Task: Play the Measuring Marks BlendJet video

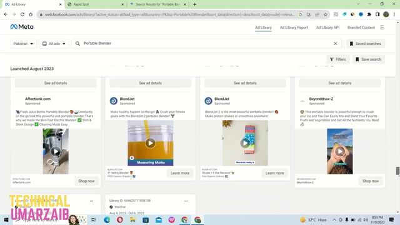Action: 150,143
